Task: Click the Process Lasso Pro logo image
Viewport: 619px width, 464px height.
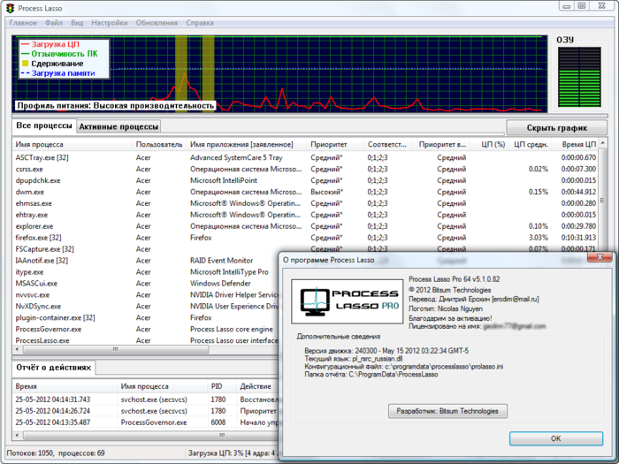Action: point(348,301)
